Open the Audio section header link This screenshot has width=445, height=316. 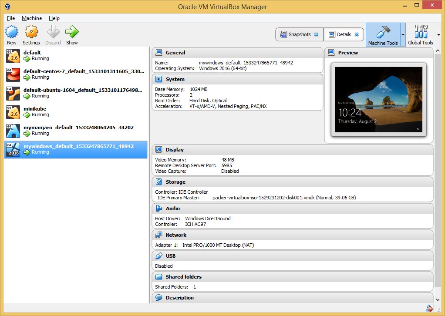173,208
